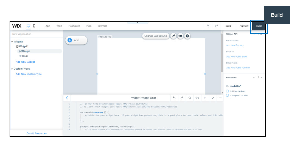300x144 pixels.
Task: Select Widget1 in the tree
Action: click(24, 46)
